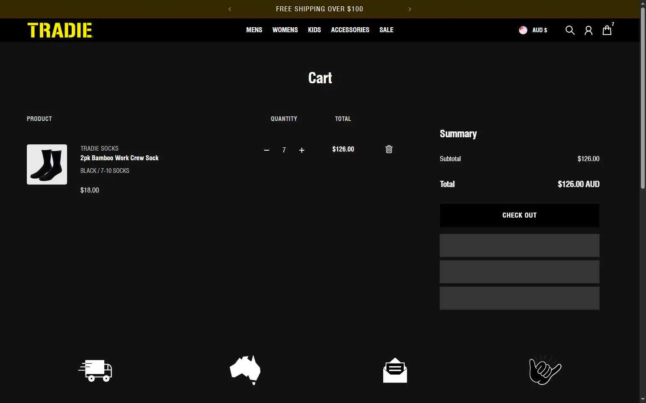Click the country flag icon
This screenshot has width=646, height=403.
click(x=523, y=30)
